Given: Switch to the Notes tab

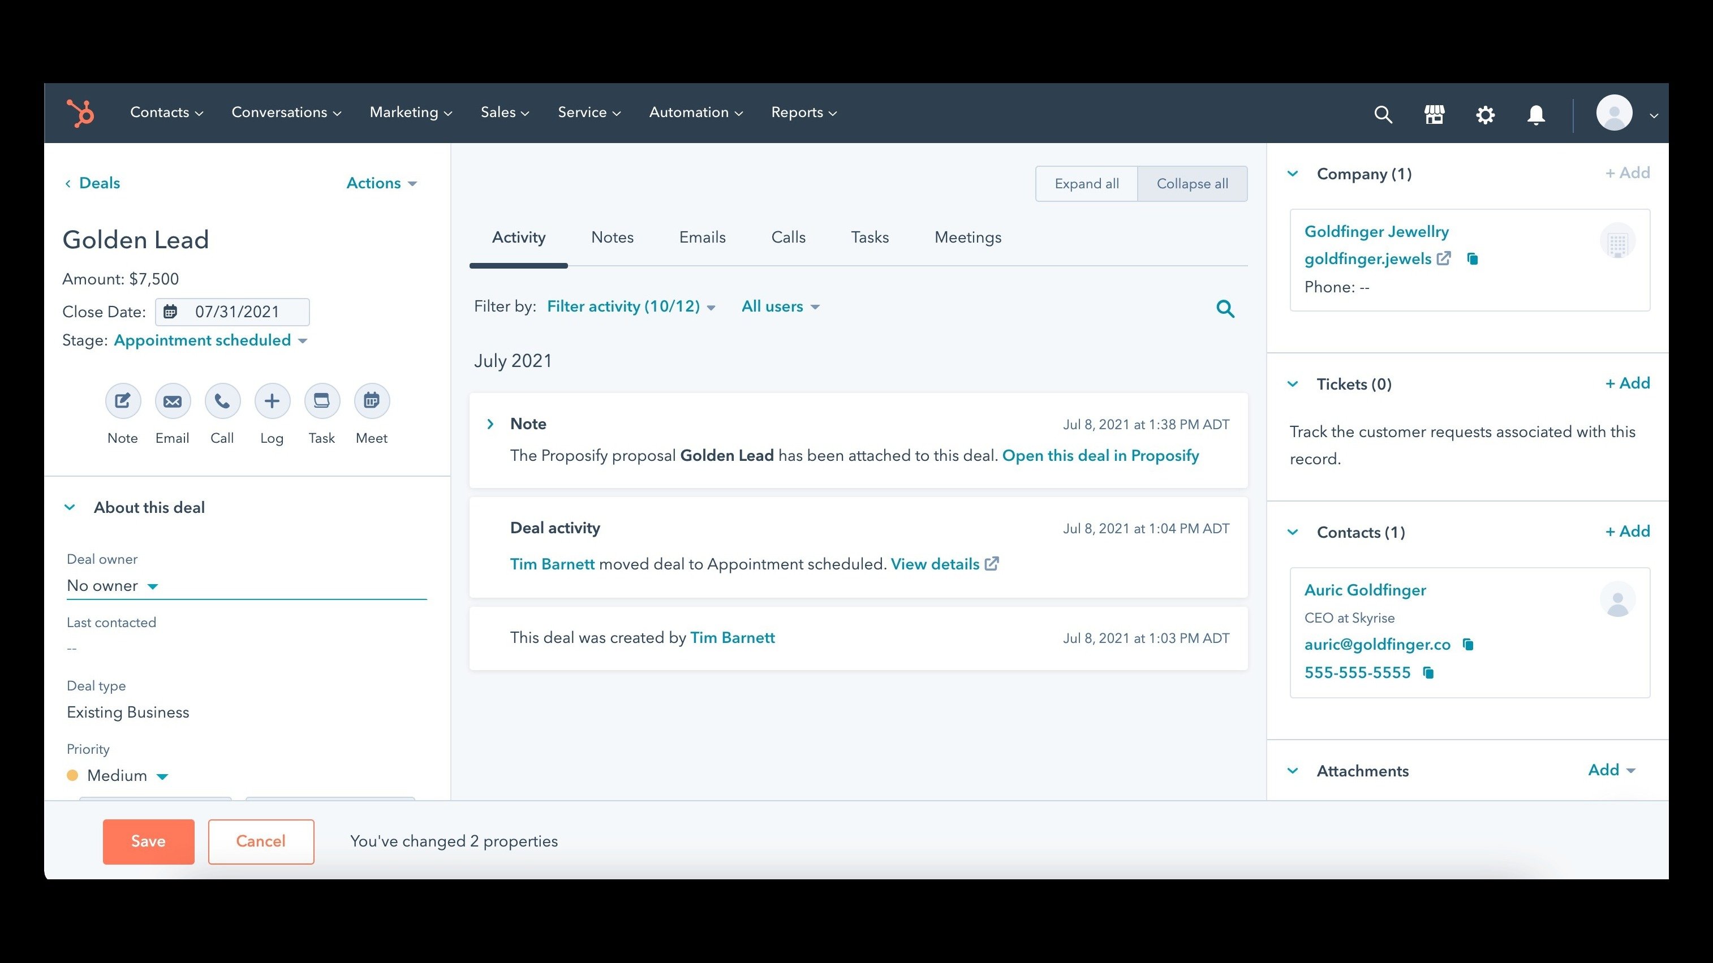Looking at the screenshot, I should coord(612,237).
